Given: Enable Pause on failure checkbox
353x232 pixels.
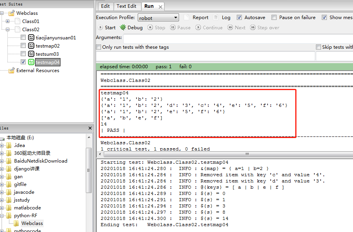Looking at the screenshot, I should click(x=274, y=17).
